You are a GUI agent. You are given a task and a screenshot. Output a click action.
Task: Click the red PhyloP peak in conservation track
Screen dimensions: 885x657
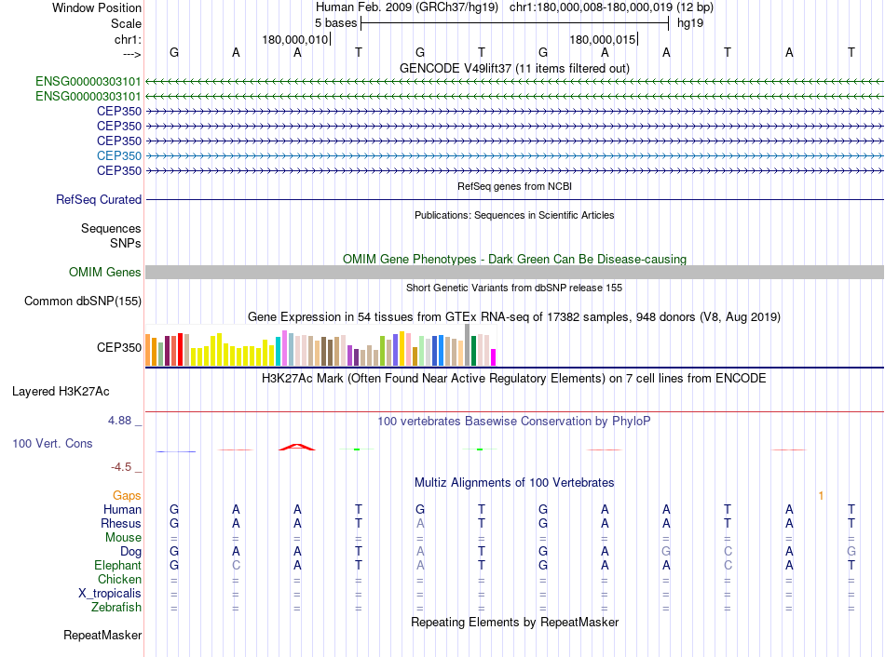(297, 448)
